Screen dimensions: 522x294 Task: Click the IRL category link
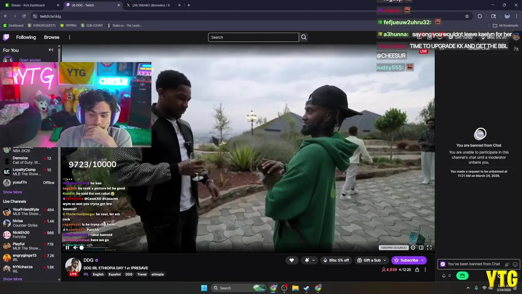(86, 274)
